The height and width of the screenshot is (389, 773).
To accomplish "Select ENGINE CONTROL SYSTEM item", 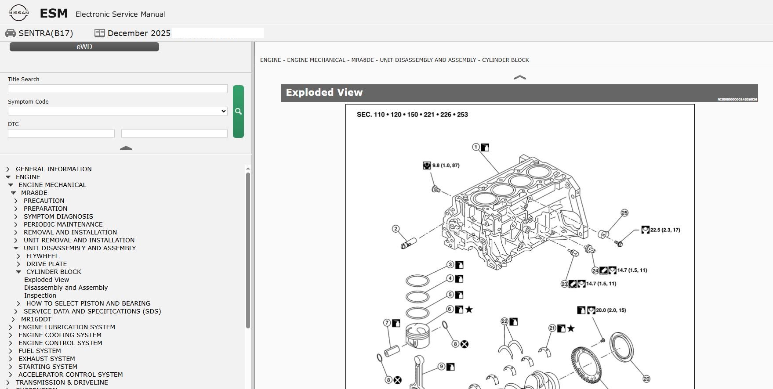I will coord(60,343).
